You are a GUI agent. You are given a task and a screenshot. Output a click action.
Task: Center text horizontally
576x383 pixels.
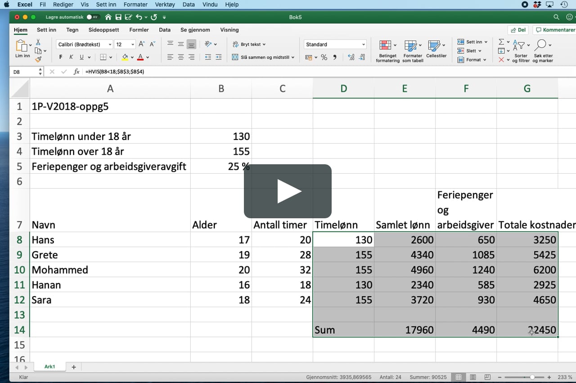181,57
